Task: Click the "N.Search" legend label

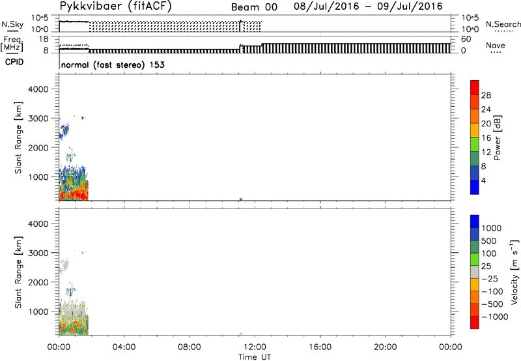Action: click(x=503, y=24)
